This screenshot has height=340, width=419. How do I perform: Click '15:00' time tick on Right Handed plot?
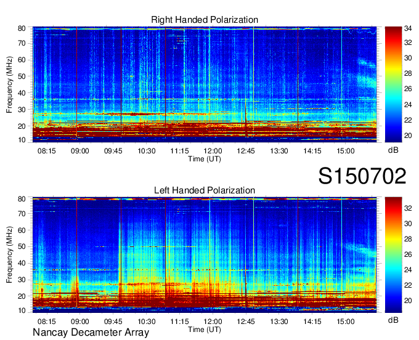click(345, 151)
